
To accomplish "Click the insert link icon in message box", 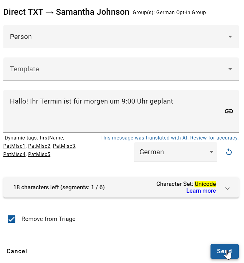I will (x=229, y=111).
